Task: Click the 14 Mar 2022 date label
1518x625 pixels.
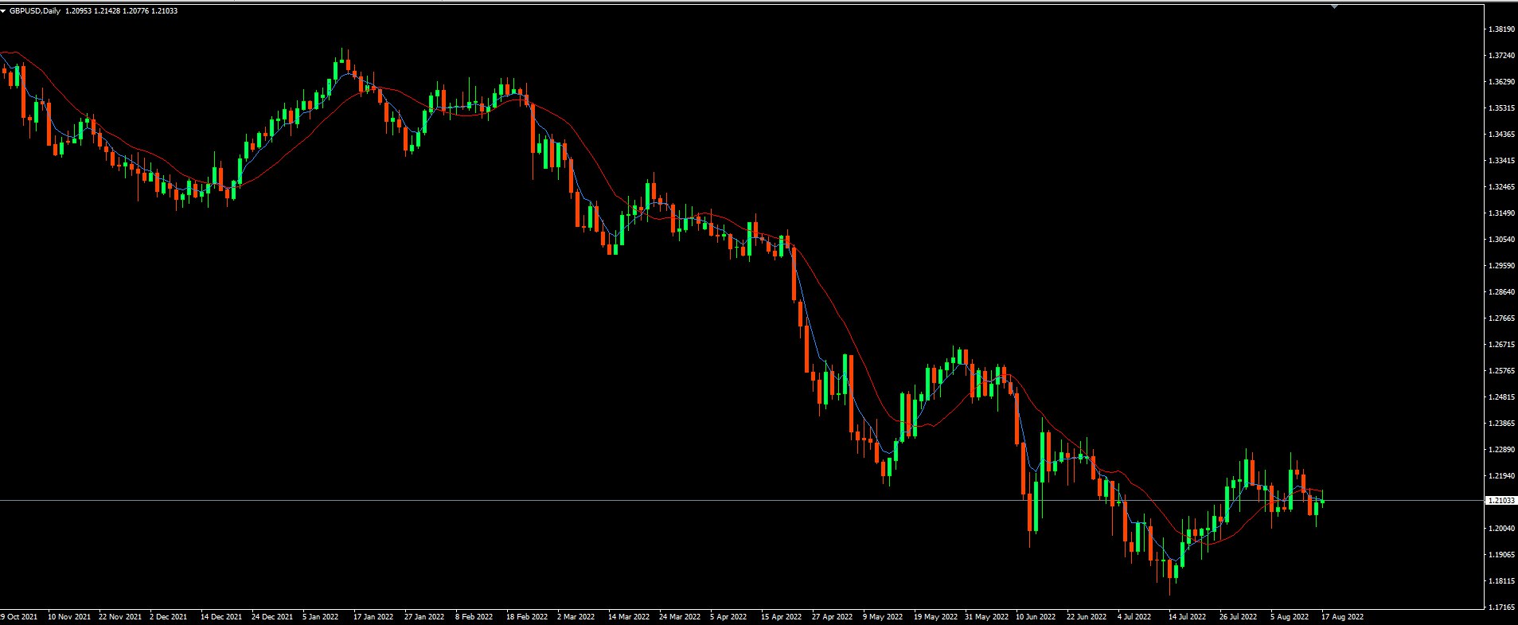Action: 629,617
